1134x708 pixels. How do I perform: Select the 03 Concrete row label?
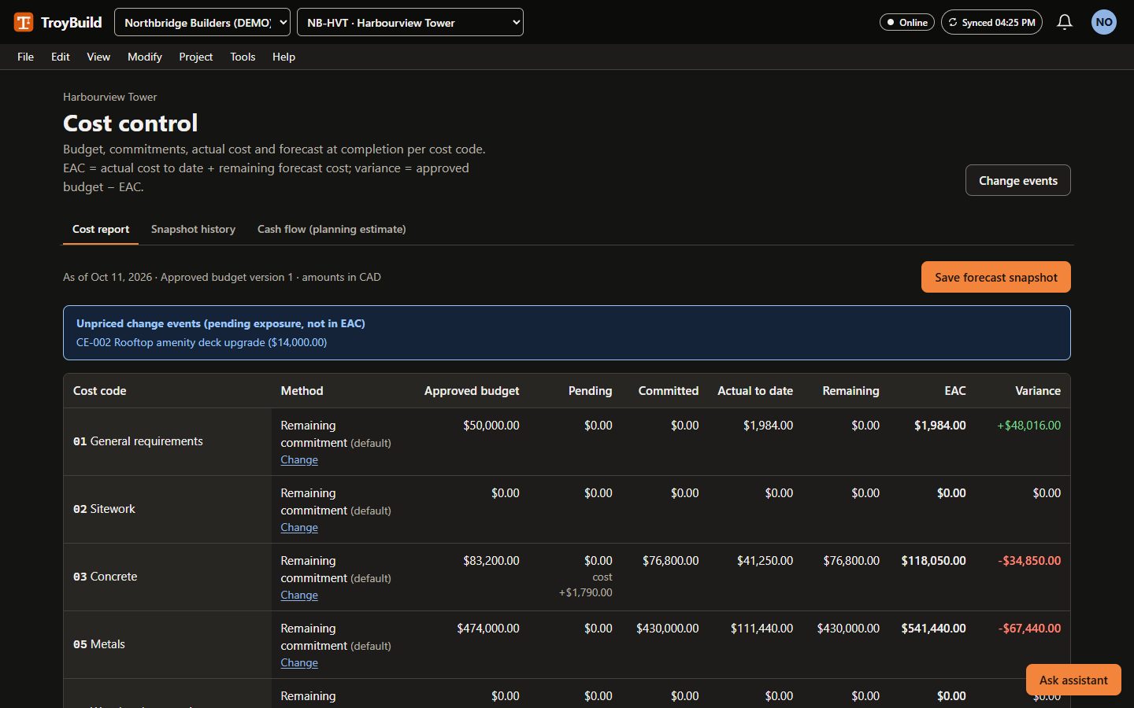pos(105,577)
